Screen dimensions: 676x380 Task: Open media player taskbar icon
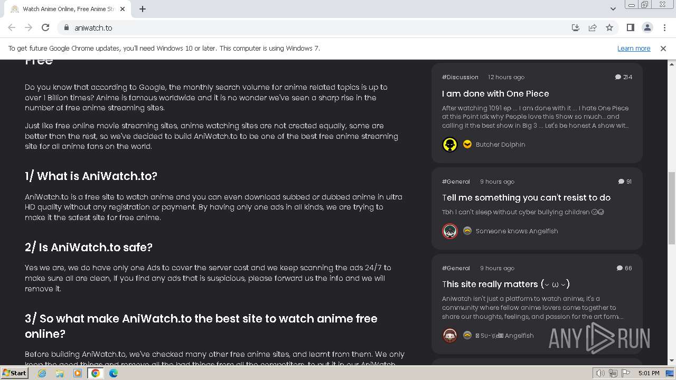tap(78, 373)
